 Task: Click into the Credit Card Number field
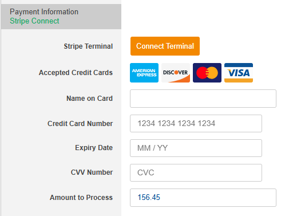(196, 123)
